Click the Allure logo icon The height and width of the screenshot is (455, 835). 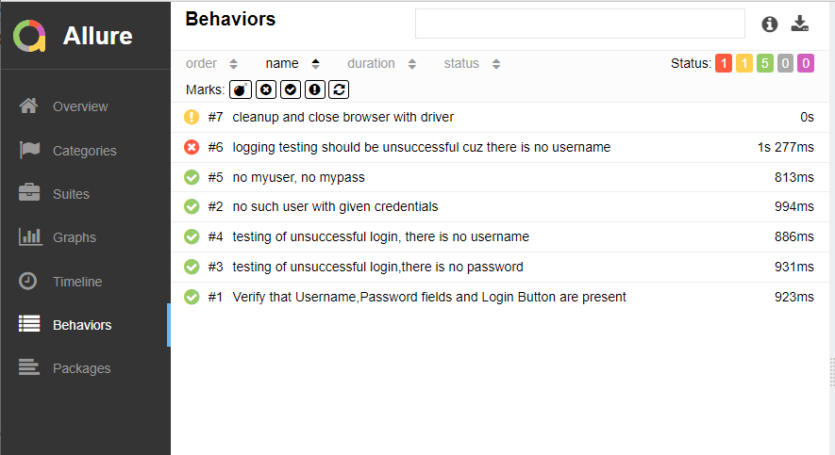pos(29,36)
